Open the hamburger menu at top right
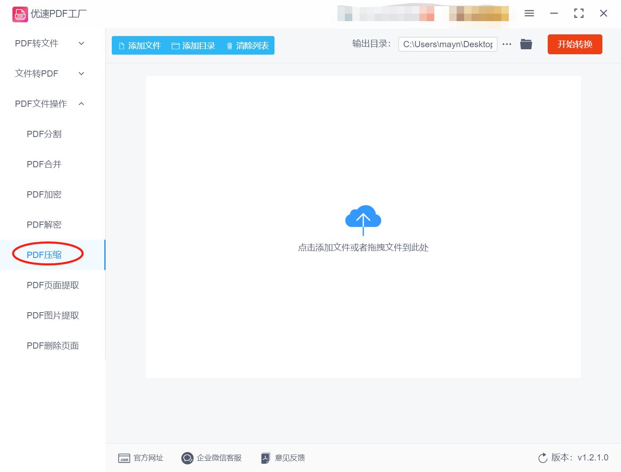The width and height of the screenshot is (621, 472). coord(529,13)
